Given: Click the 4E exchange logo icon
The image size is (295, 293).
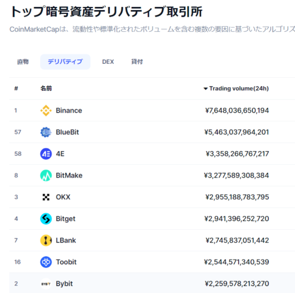Looking at the screenshot, I should pos(46,154).
